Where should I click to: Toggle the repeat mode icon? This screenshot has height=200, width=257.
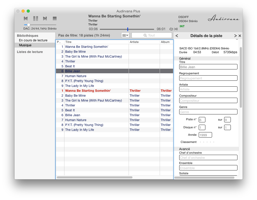coord(171,29)
